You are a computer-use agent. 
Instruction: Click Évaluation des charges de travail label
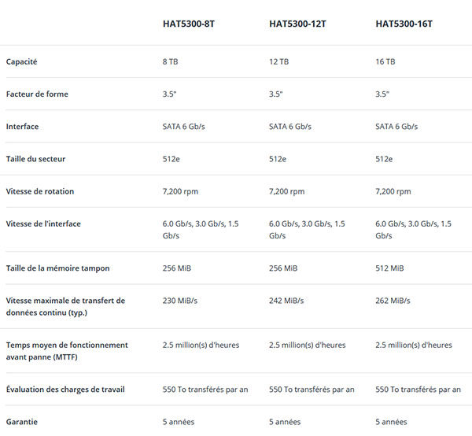(65, 390)
